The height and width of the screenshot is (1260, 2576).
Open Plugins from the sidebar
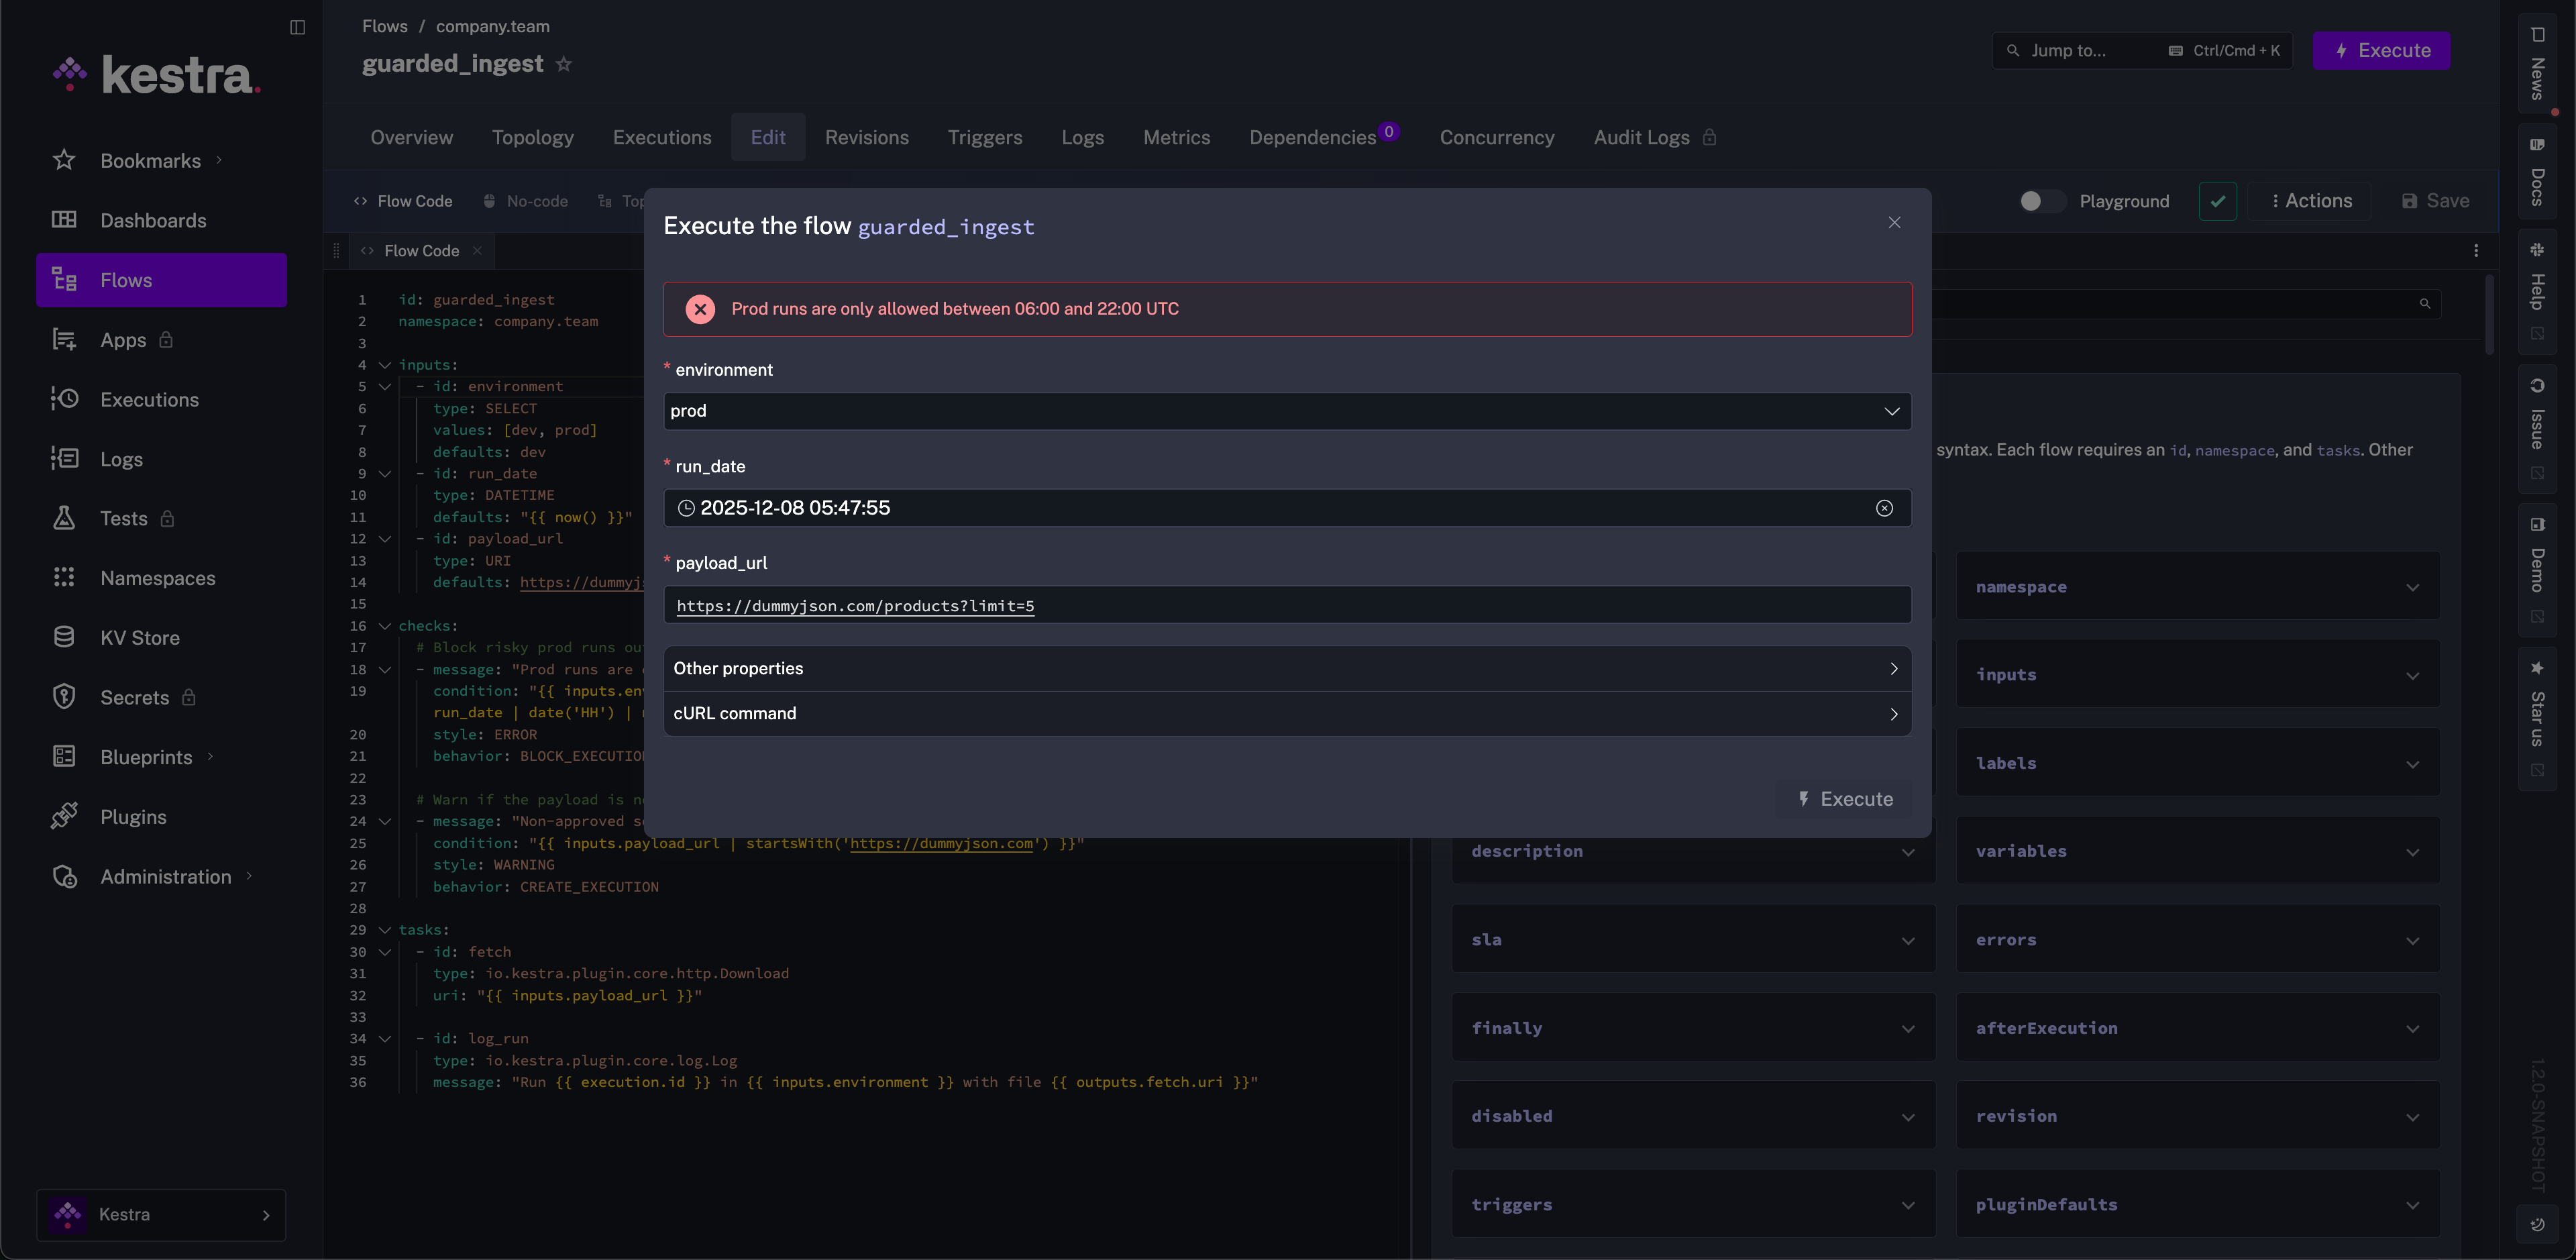[133, 817]
